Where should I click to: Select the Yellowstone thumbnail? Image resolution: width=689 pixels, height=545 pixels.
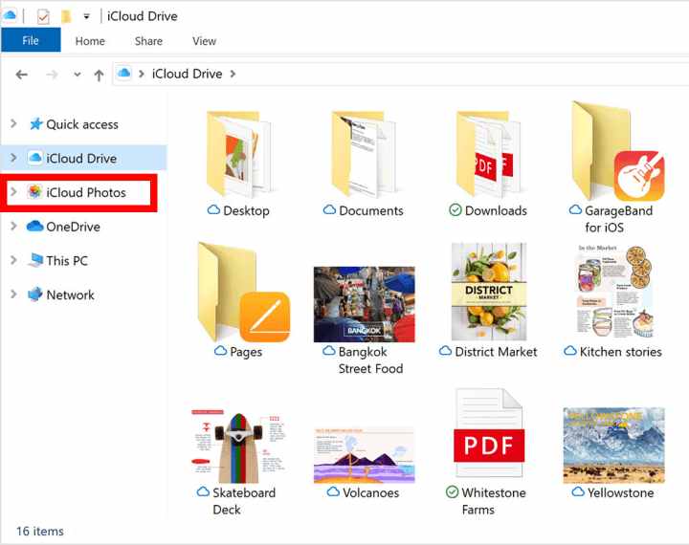[613, 445]
